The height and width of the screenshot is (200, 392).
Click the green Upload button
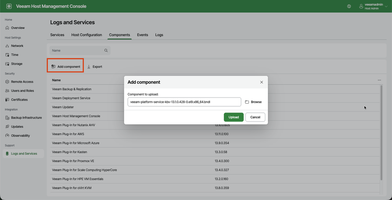tap(234, 117)
